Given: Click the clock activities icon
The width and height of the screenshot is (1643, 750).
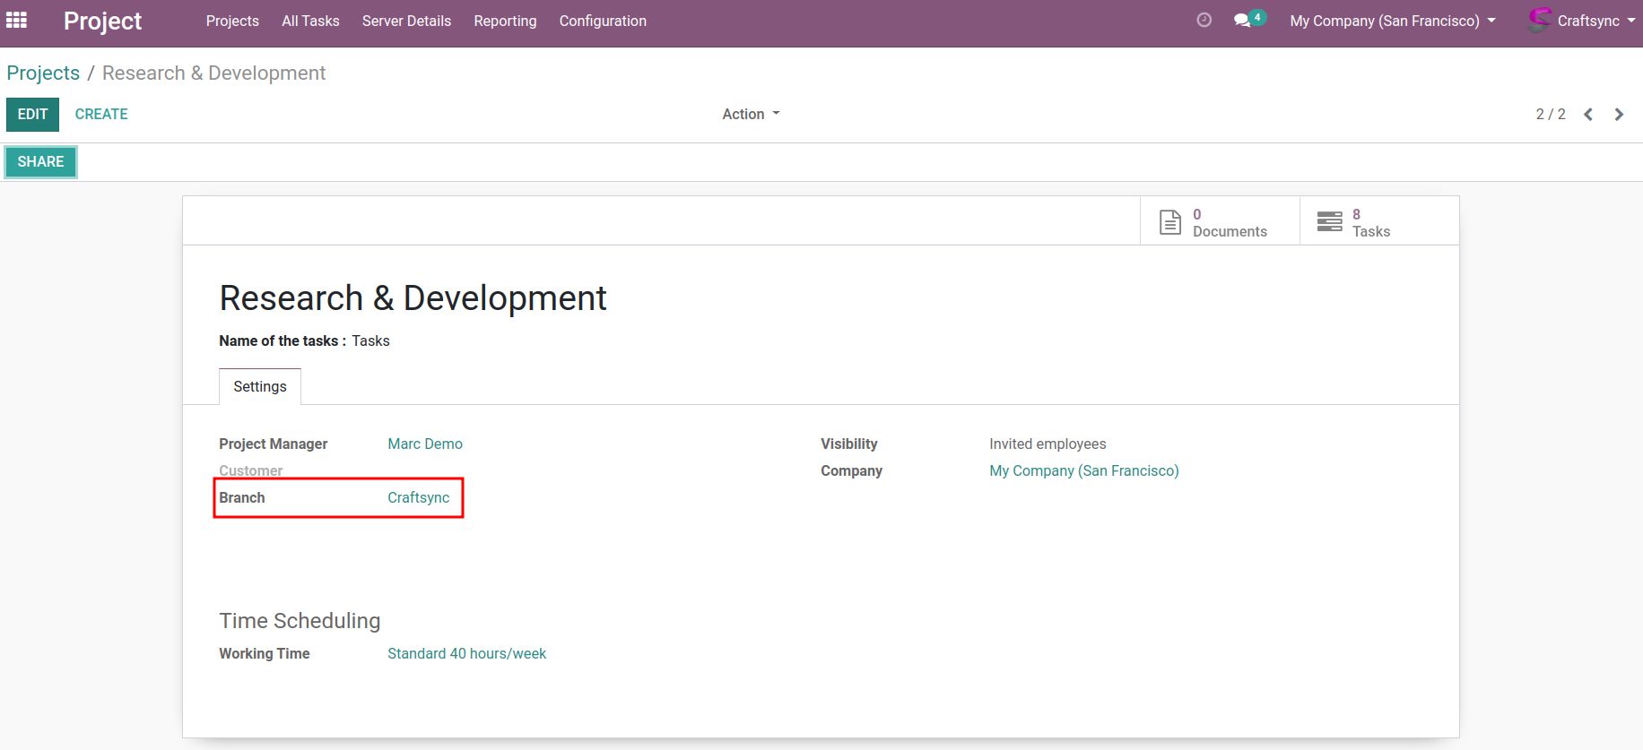Looking at the screenshot, I should click(1204, 20).
